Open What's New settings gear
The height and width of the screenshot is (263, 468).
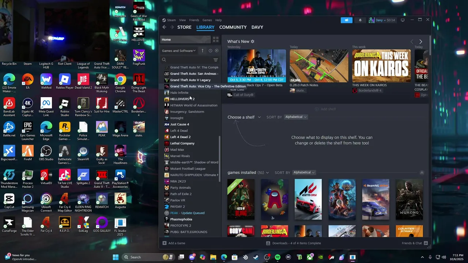(x=252, y=42)
